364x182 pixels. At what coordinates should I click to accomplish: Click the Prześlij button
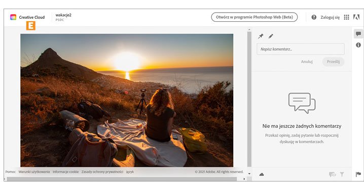(334, 62)
